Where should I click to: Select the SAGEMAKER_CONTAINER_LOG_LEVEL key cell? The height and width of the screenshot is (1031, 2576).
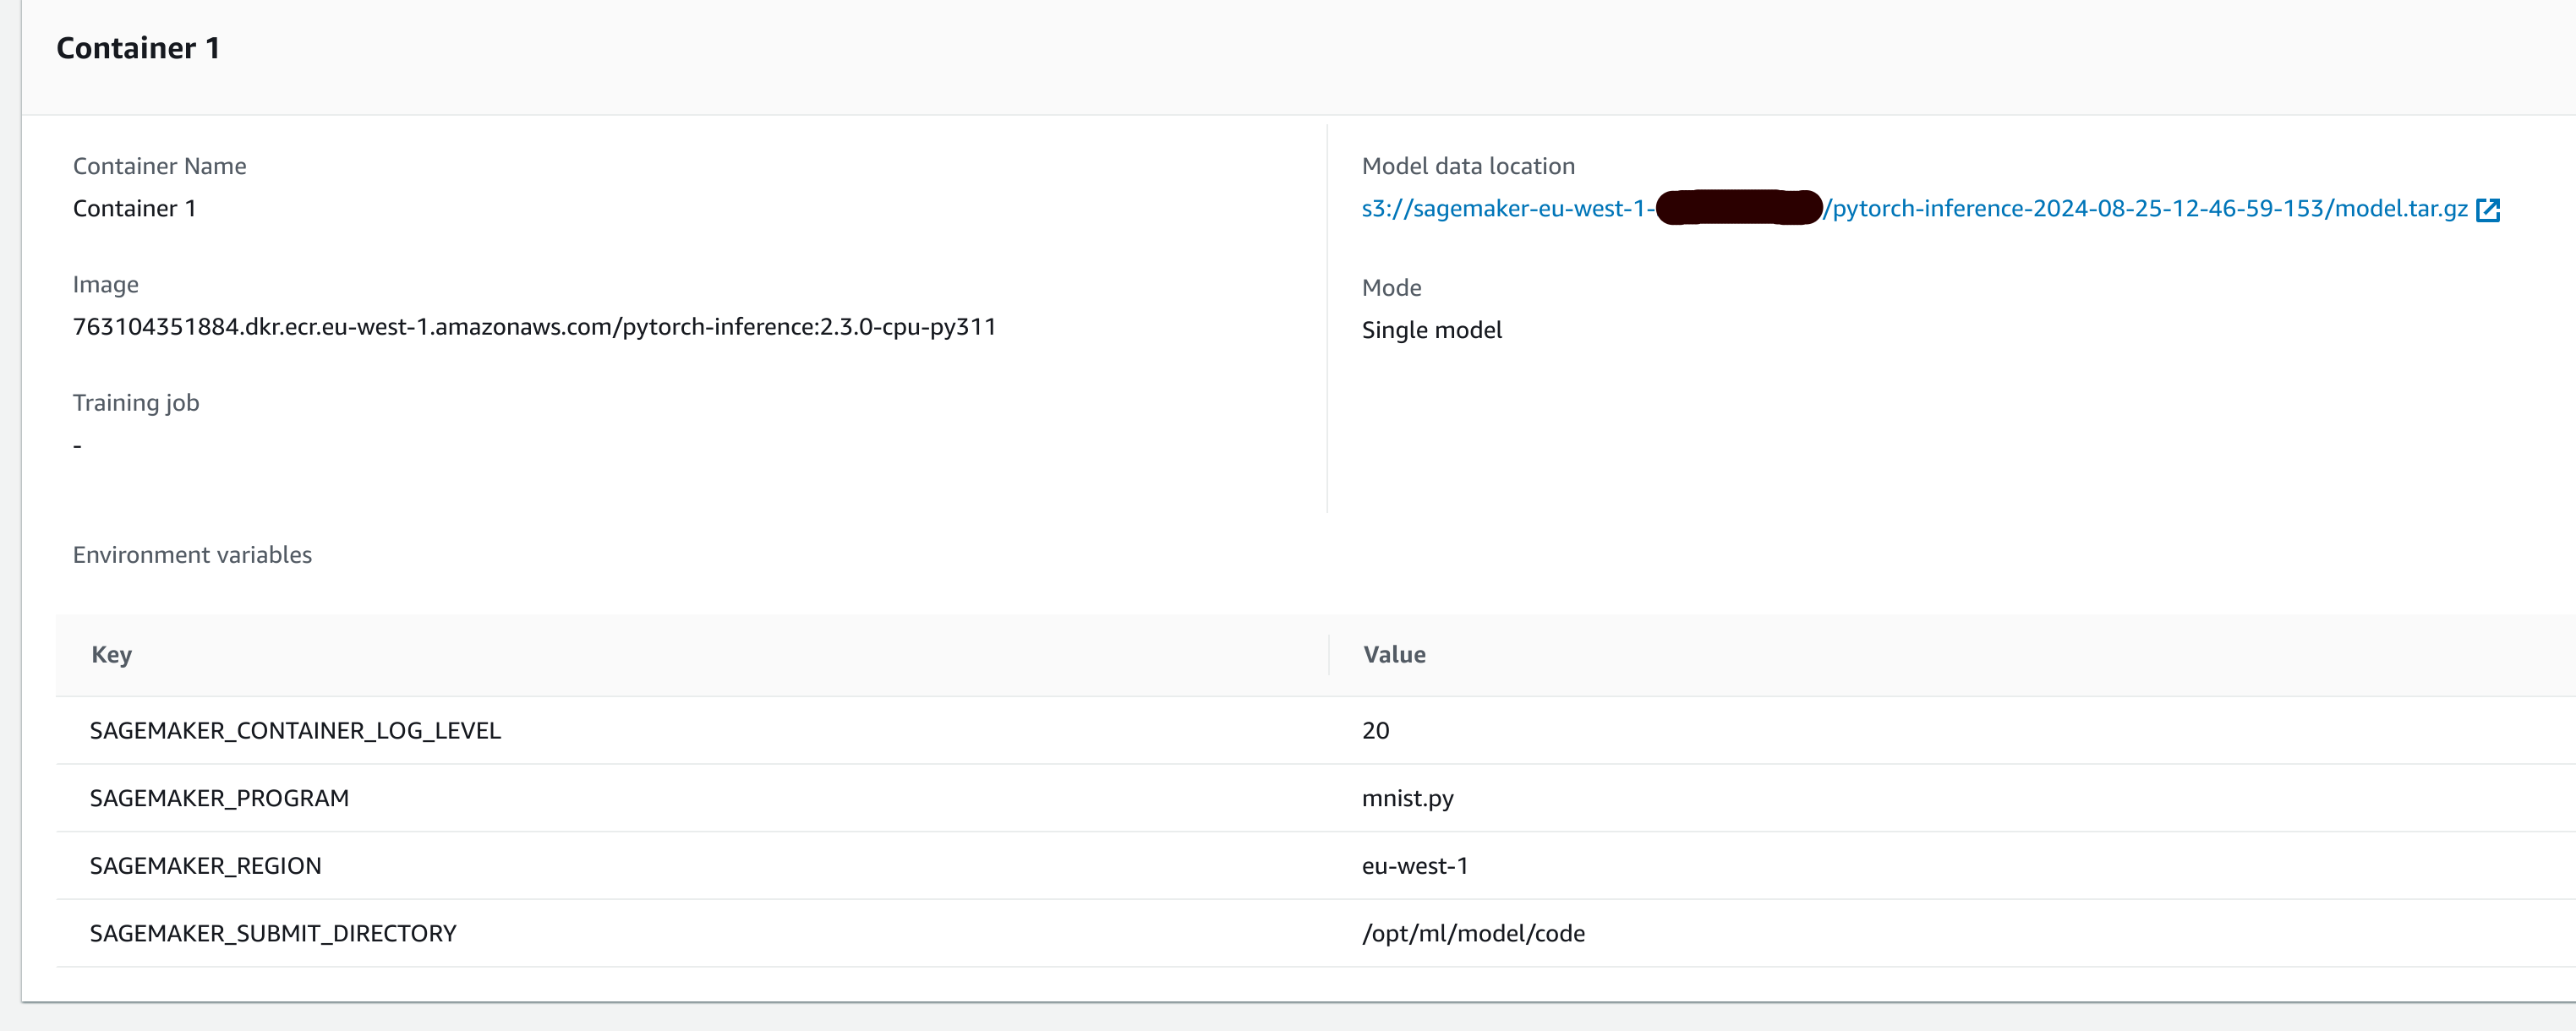[x=295, y=731]
